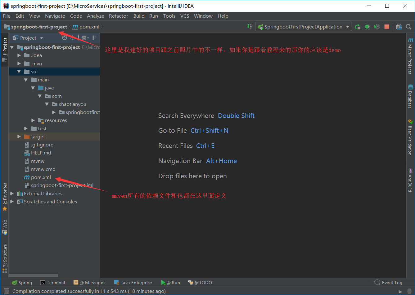
Task: Toggle tool window buttons via bottom-left corner icon
Action: coord(6,291)
